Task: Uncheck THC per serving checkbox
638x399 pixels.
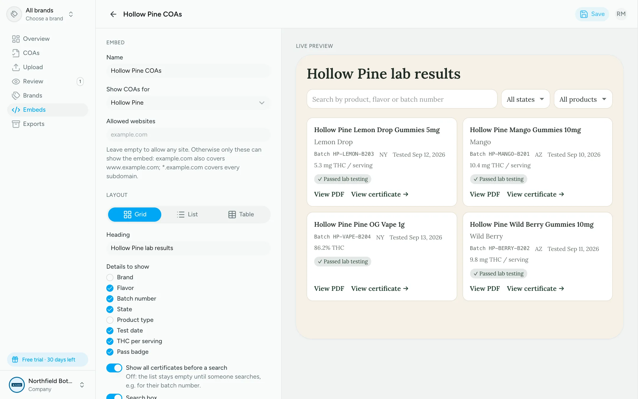Action: [110, 341]
